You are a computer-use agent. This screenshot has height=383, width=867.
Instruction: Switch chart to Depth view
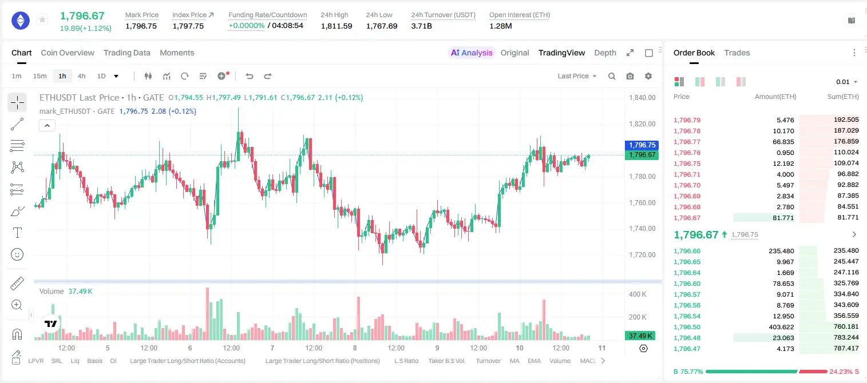(605, 53)
